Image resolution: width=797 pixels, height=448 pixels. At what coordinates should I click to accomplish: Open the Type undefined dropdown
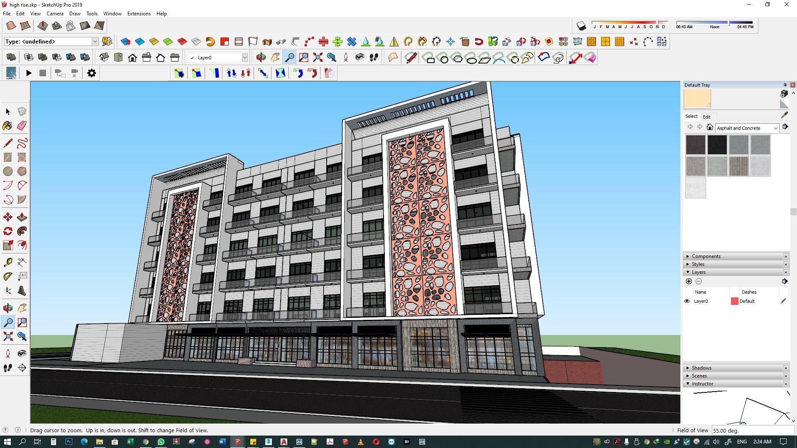(x=95, y=41)
